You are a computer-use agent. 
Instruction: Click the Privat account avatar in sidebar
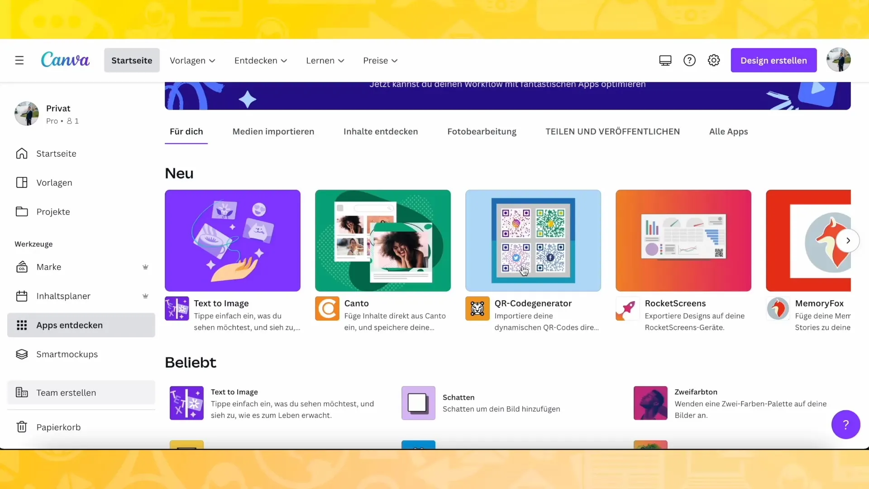27,114
